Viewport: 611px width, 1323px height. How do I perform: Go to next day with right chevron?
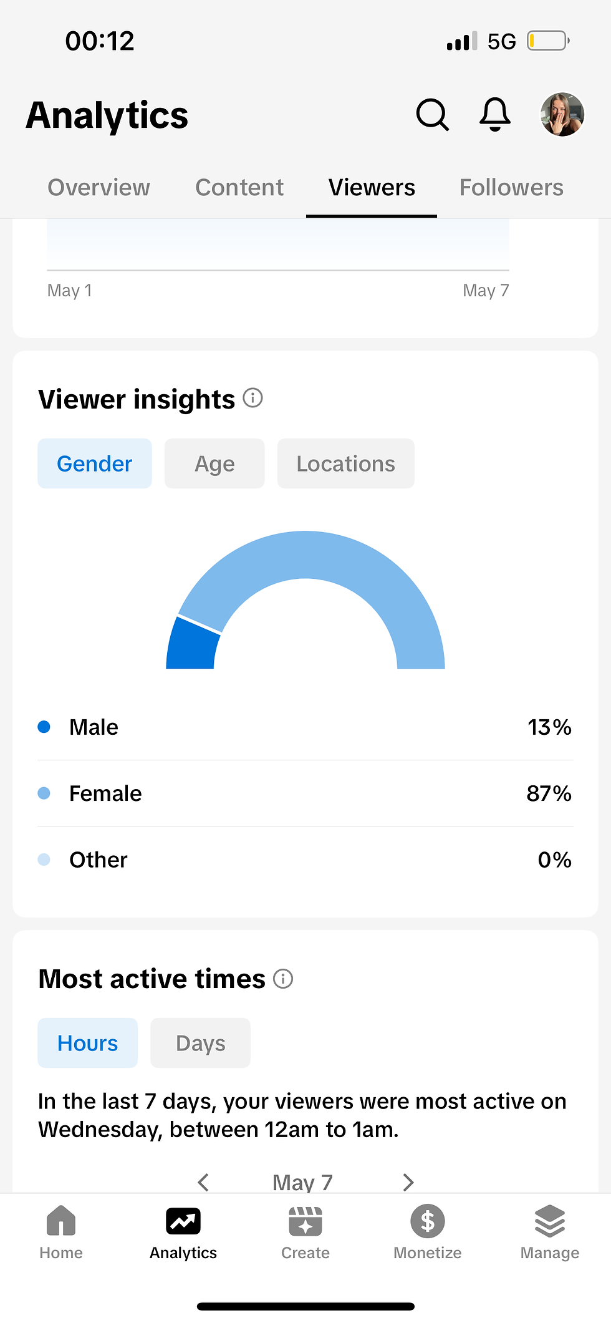coord(408,1181)
